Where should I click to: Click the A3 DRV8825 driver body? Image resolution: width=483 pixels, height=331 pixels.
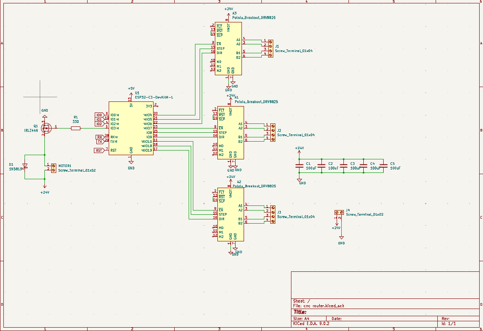click(228, 49)
